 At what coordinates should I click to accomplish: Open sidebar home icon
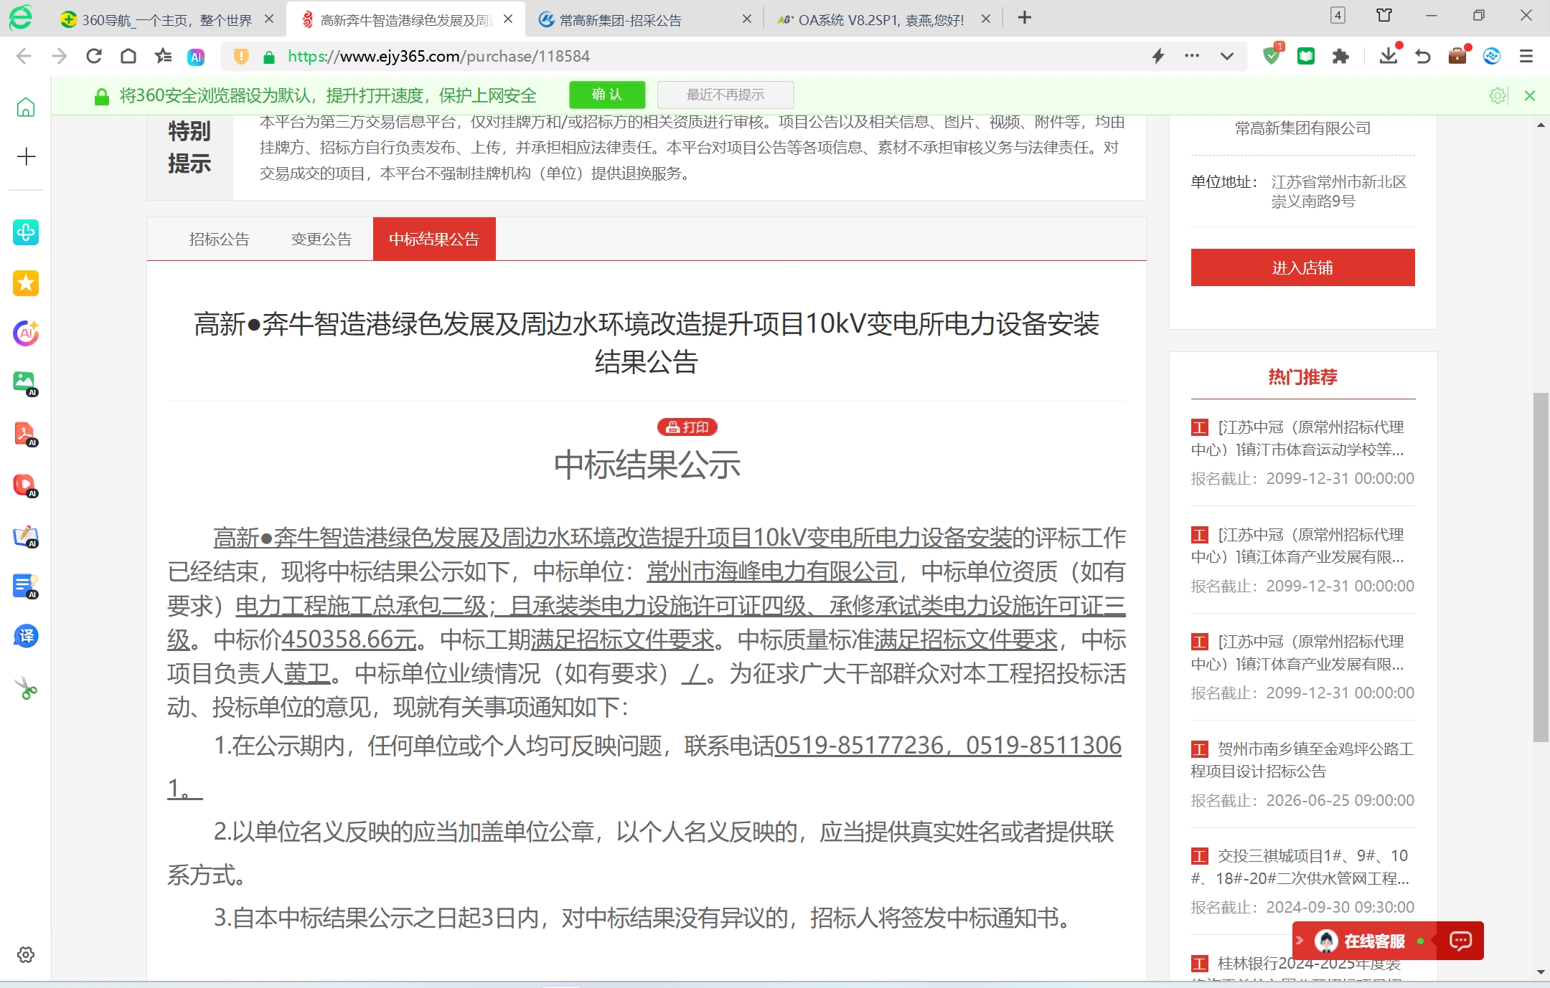point(26,108)
